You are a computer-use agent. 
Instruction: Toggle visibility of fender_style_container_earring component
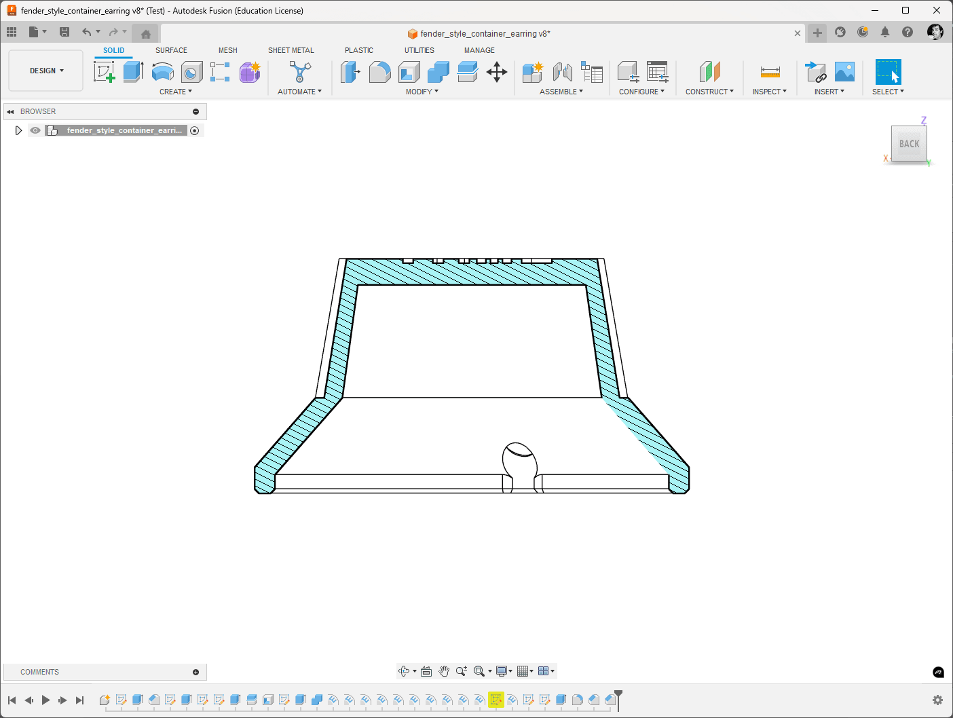click(x=35, y=130)
